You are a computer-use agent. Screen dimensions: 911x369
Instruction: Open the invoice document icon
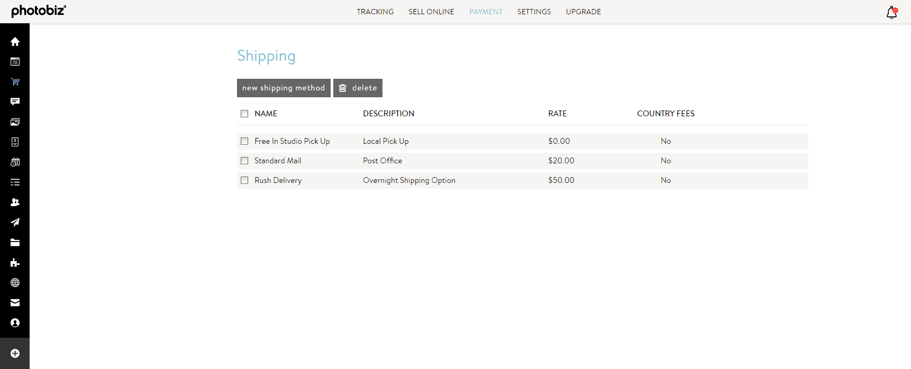pos(15,142)
